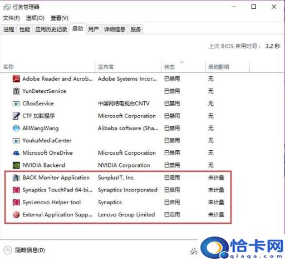This screenshot has height=261, width=285.
Task: Click the NVIDIA Backend entry icon
Action: [x=16, y=165]
